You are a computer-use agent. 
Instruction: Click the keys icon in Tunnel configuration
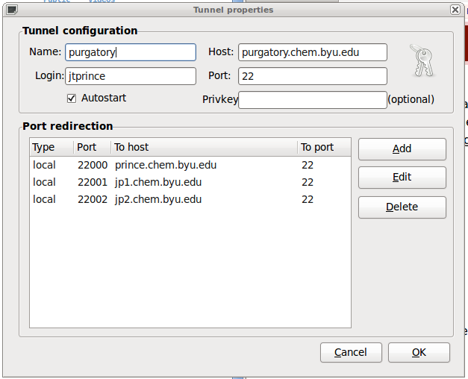pyautogui.click(x=421, y=61)
